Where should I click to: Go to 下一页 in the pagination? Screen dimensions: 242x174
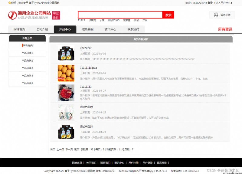[x=69, y=149]
